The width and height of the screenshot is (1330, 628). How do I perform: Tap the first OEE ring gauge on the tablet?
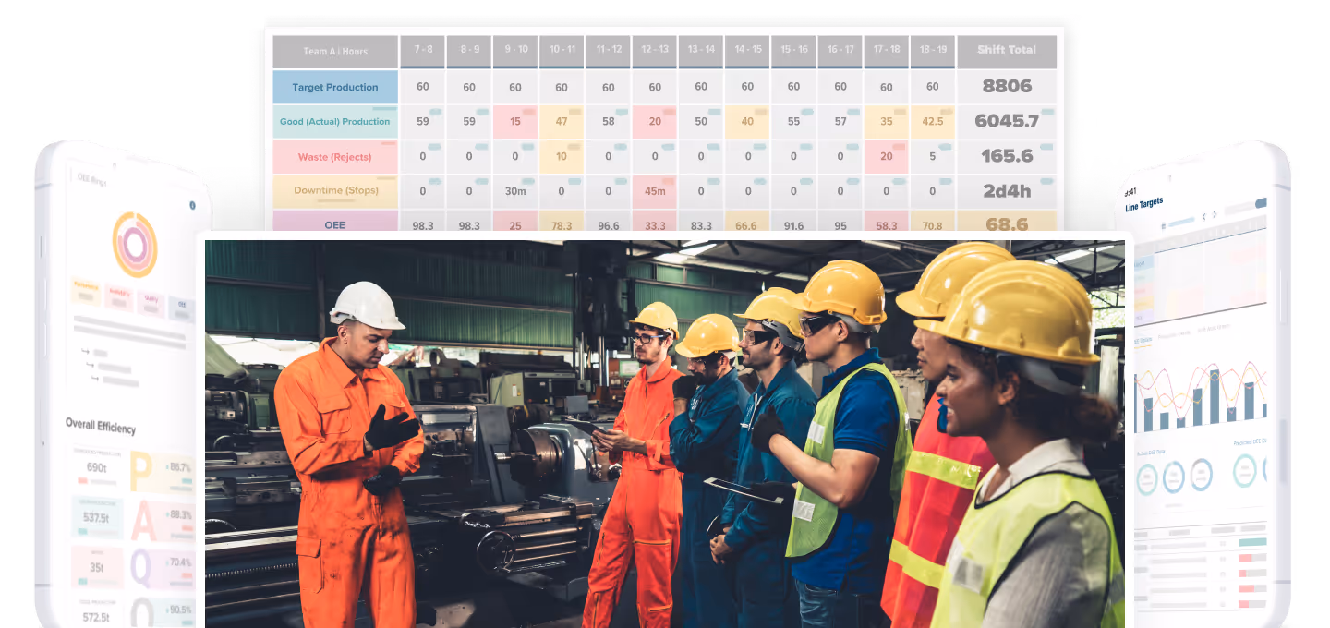click(1147, 478)
